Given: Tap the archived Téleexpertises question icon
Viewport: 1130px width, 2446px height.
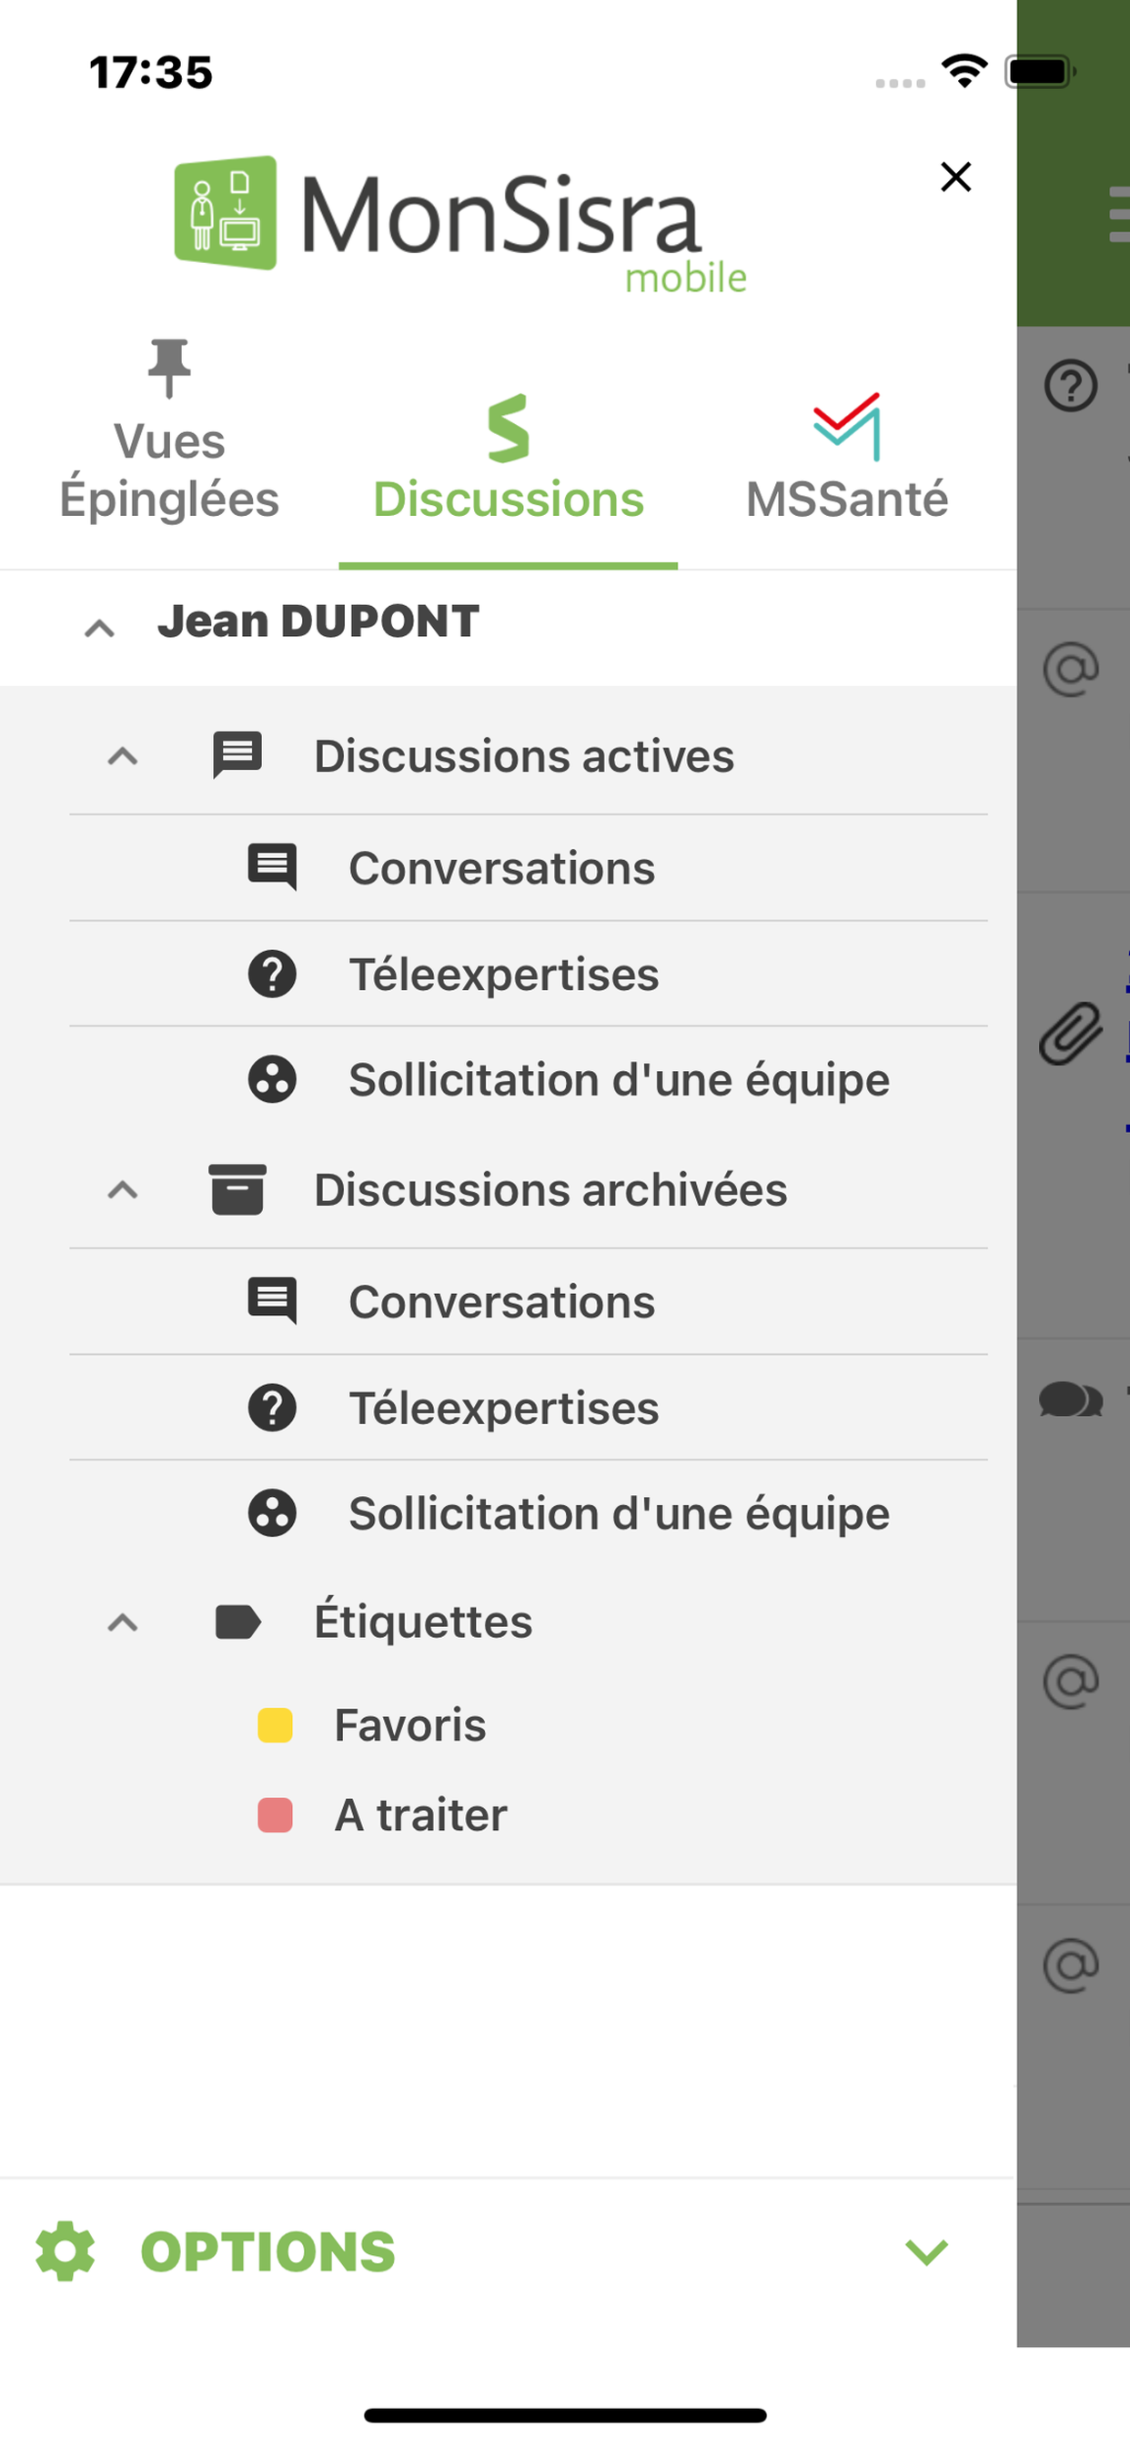Looking at the screenshot, I should point(273,1407).
